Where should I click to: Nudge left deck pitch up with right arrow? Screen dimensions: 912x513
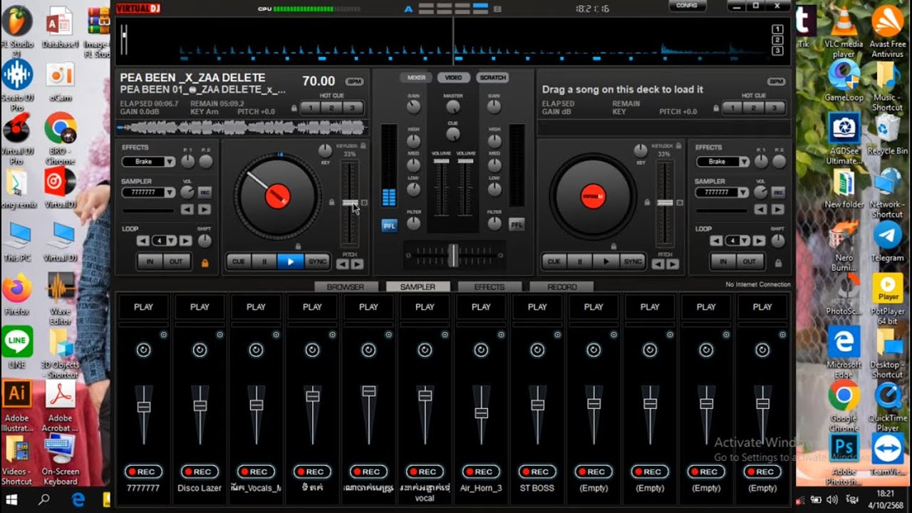tap(357, 264)
